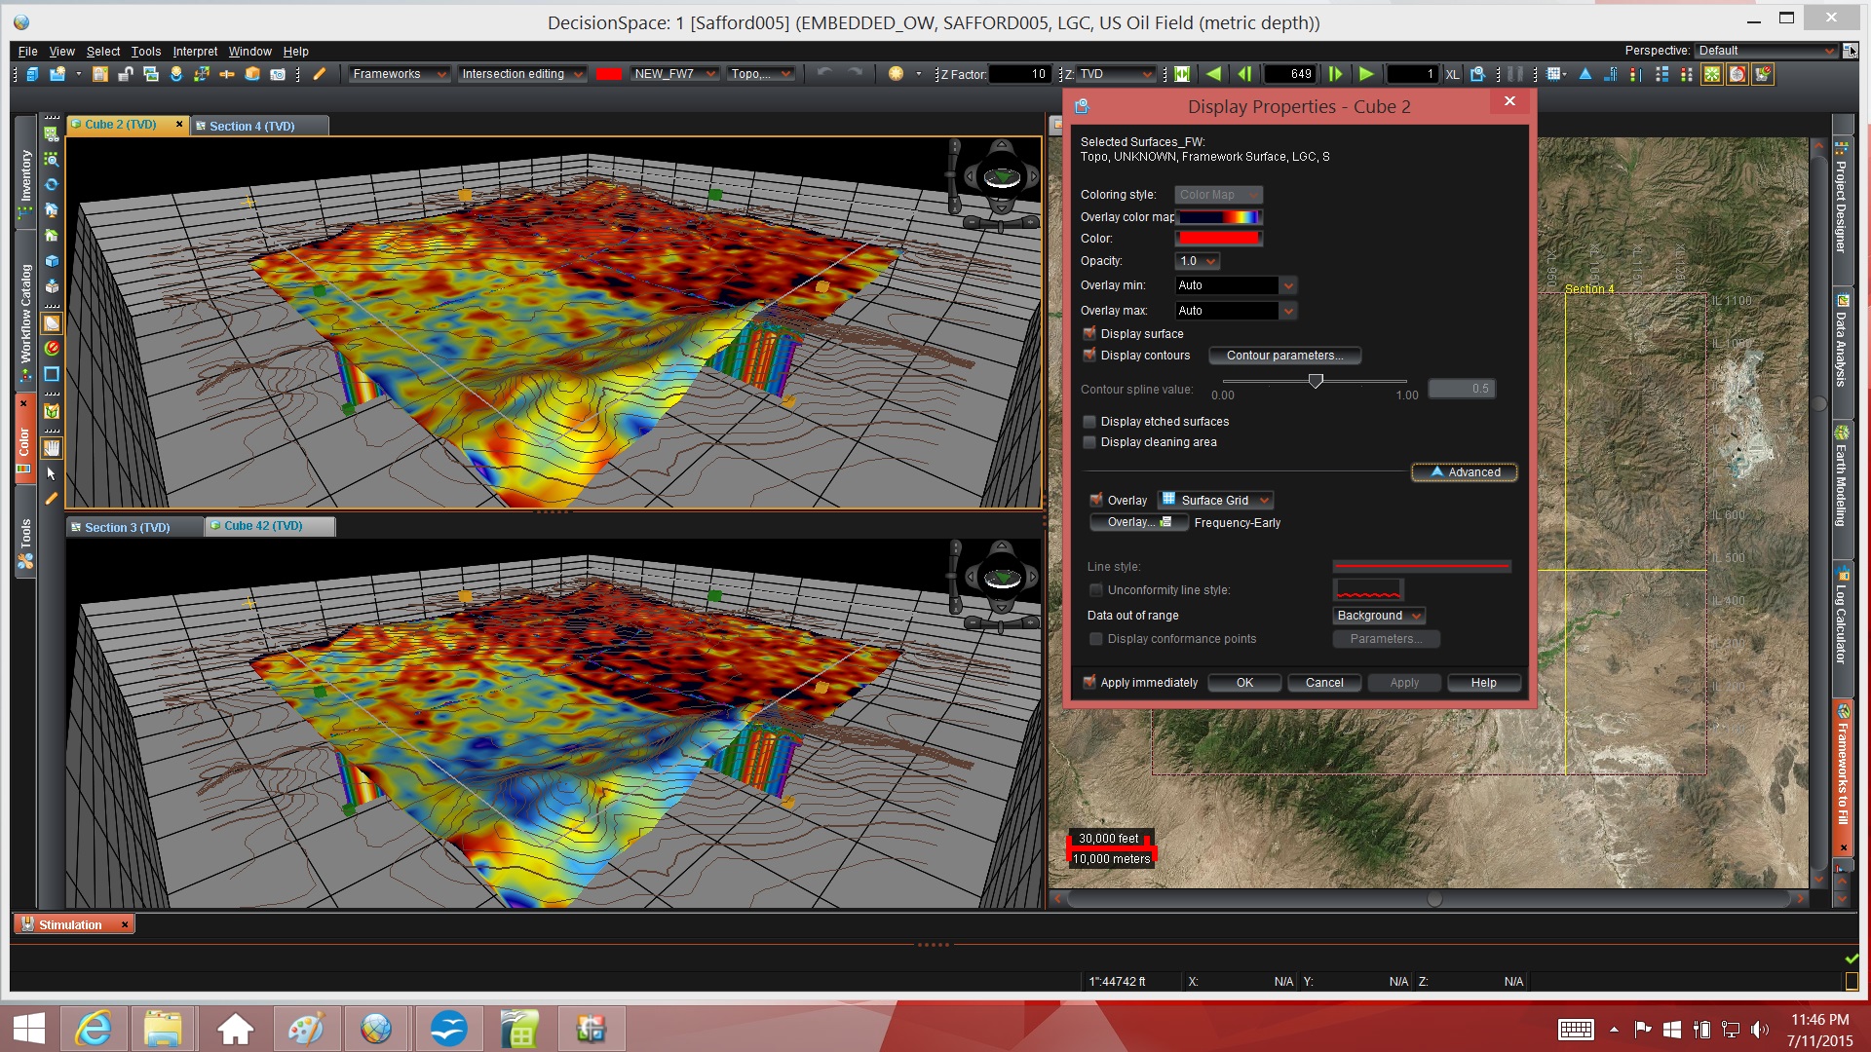This screenshot has height=1052, width=1871.
Task: Click the orange 3D cube icon in toolbar
Action: tap(252, 74)
